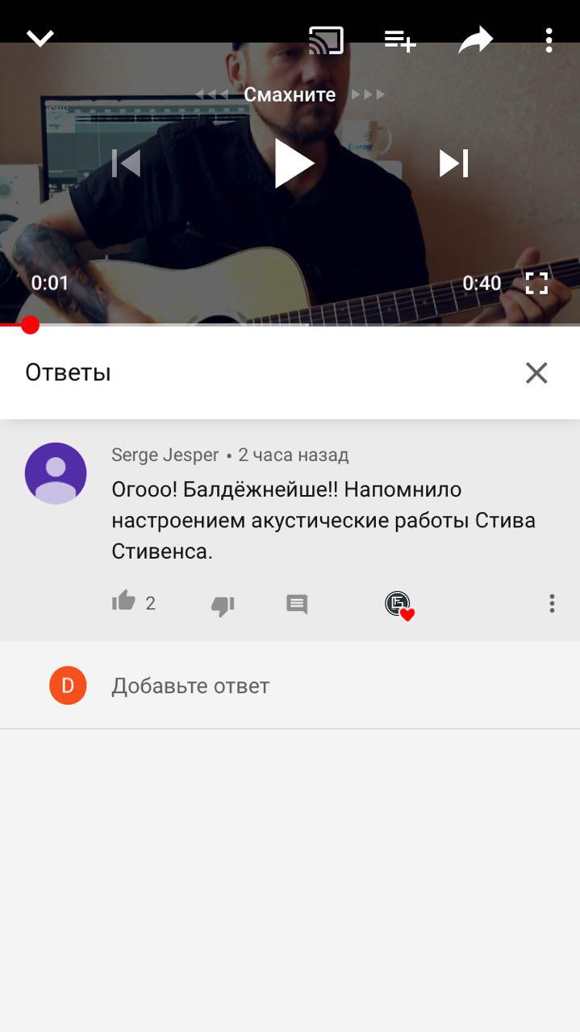
Task: Dislike Serge Jesper's comment
Action: 223,606
